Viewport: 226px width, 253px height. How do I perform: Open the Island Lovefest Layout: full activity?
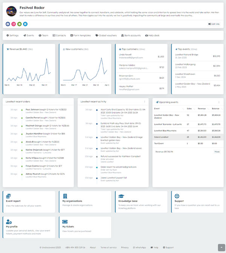point(114,179)
